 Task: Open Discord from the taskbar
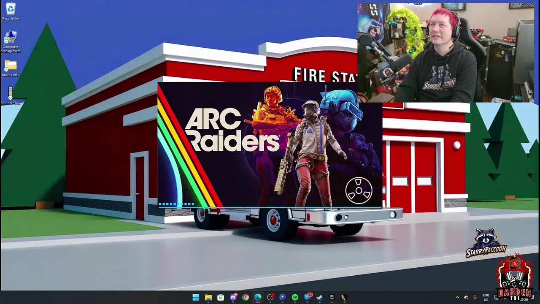pos(233,297)
